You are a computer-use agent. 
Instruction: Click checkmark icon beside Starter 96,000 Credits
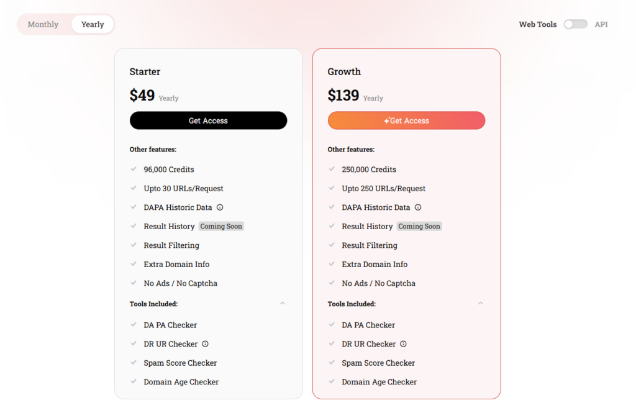(134, 169)
